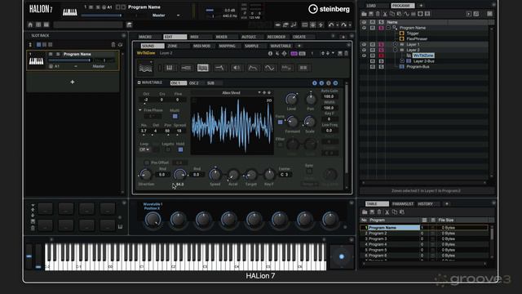
Task: Toggle the Hold checkbox
Action: point(180,149)
